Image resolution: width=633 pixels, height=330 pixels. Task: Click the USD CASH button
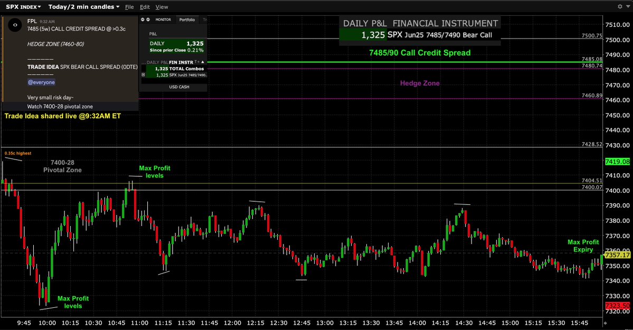(179, 87)
